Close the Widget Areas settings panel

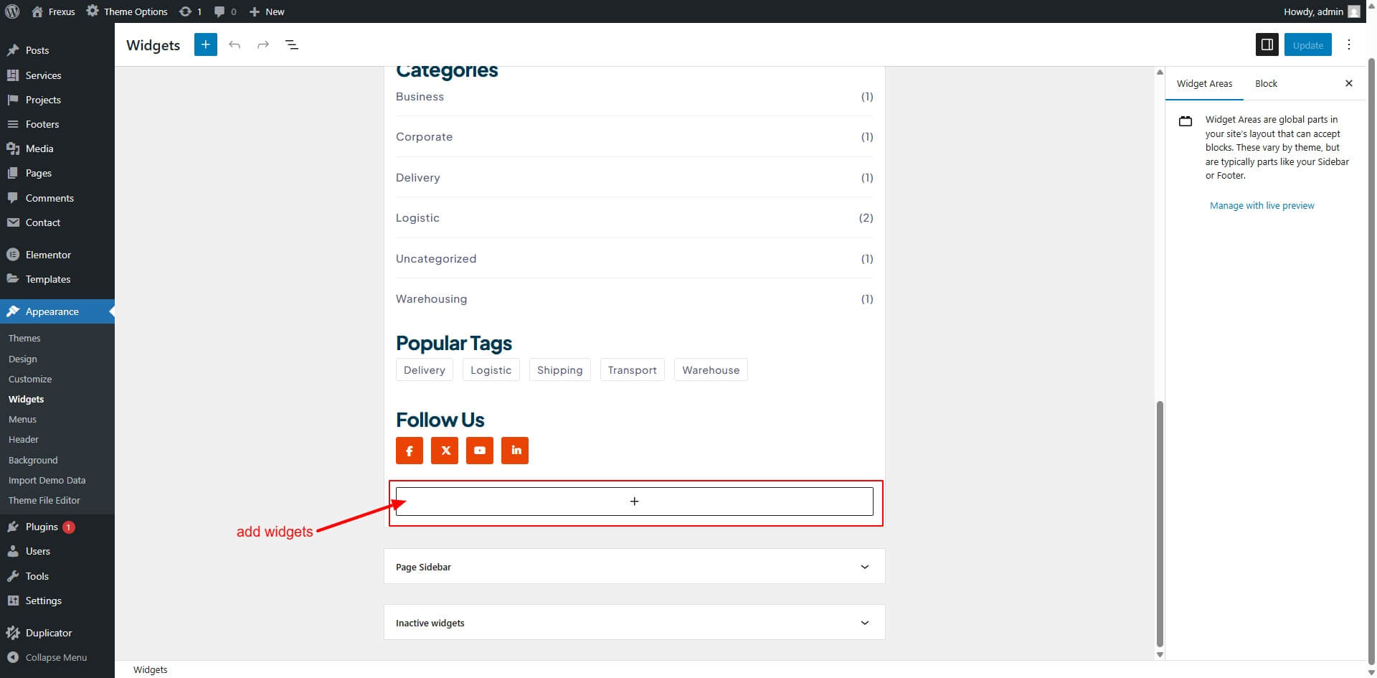1348,84
